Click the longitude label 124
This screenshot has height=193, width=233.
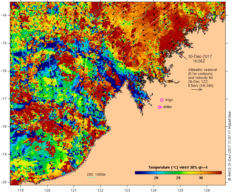point(154,190)
